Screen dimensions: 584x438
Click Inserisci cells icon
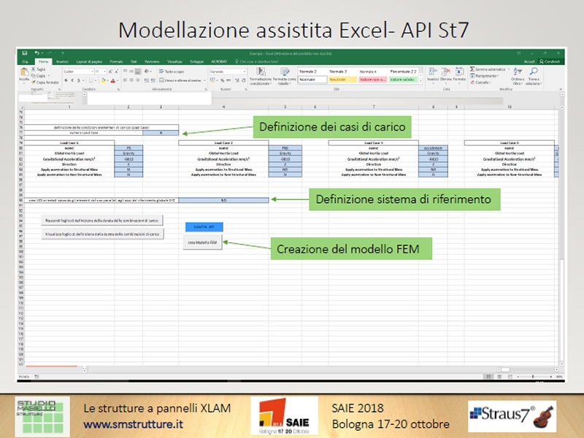point(434,75)
